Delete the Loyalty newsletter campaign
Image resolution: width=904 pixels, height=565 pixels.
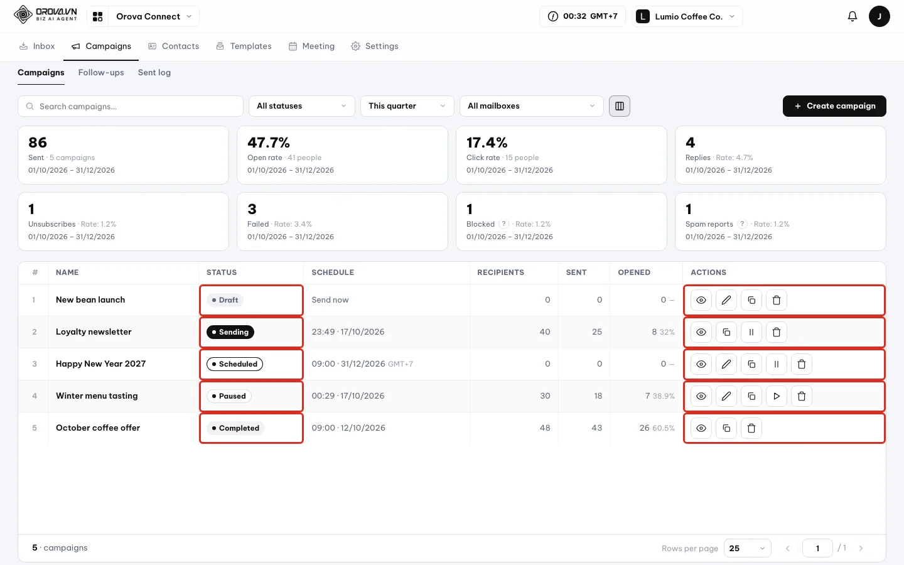[777, 332]
